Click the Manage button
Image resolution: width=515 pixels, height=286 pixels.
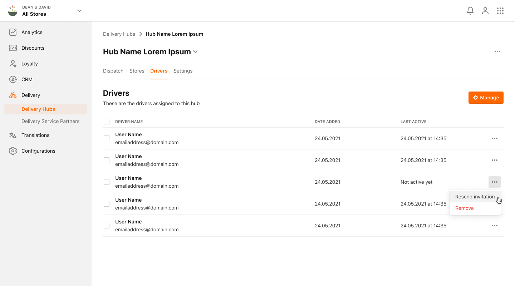click(486, 97)
